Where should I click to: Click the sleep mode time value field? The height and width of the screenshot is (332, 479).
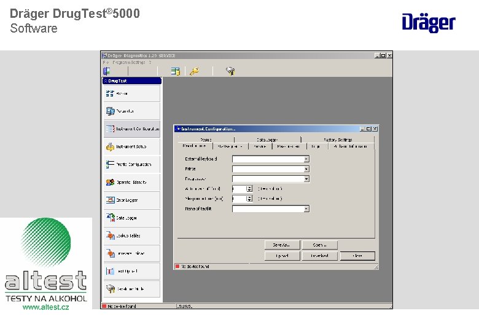[x=240, y=199]
